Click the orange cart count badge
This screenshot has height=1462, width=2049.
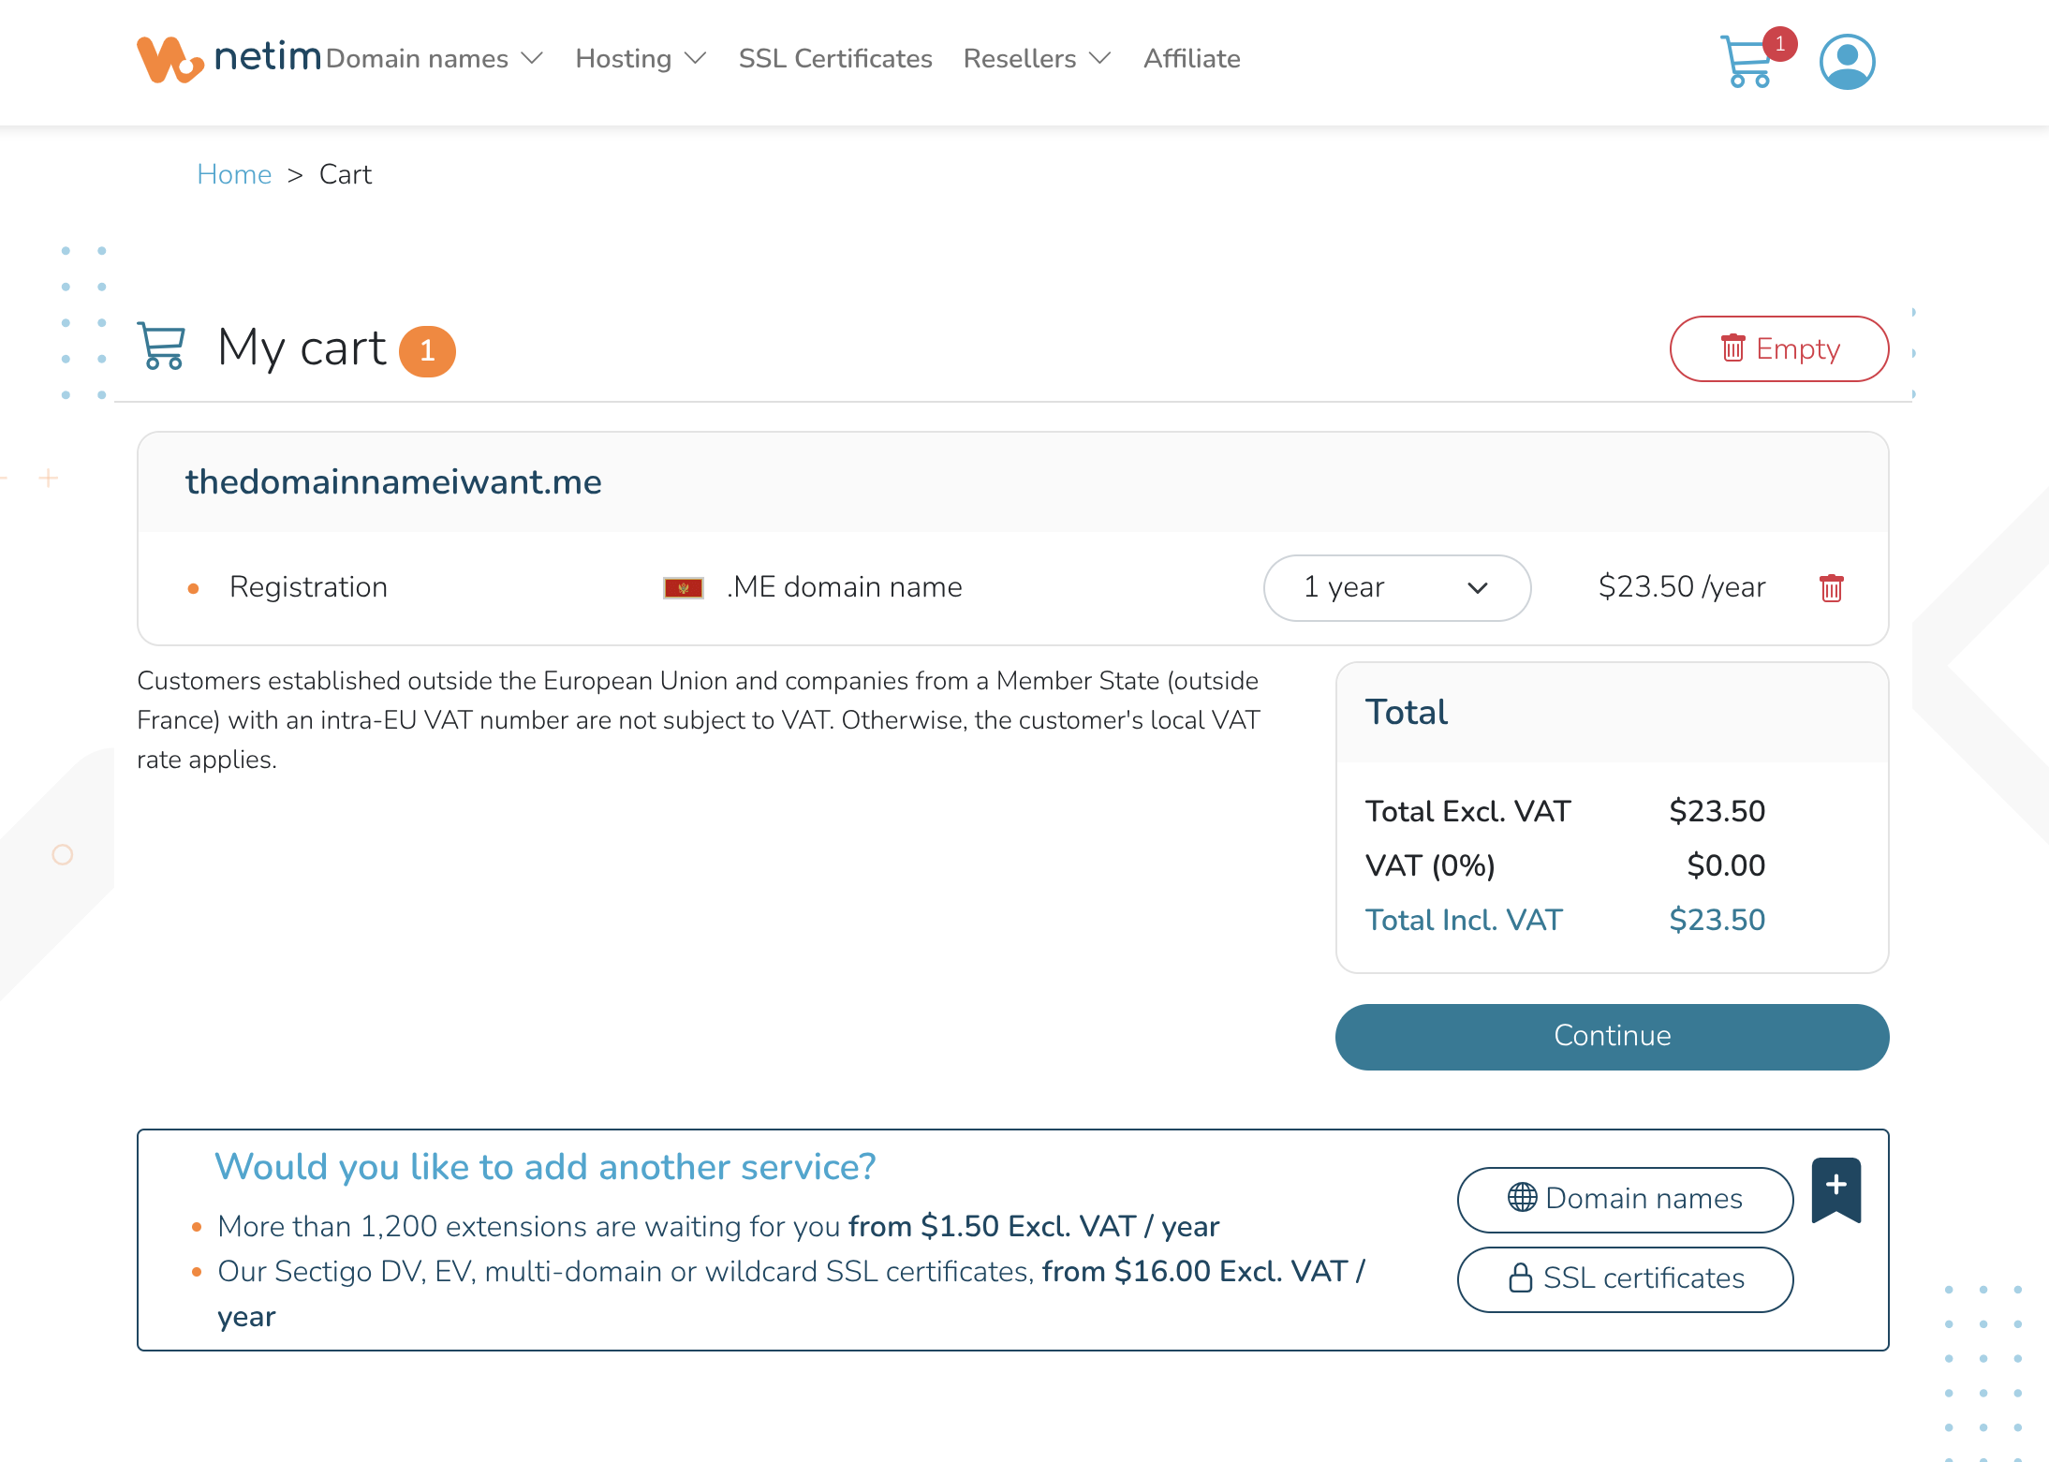(427, 351)
